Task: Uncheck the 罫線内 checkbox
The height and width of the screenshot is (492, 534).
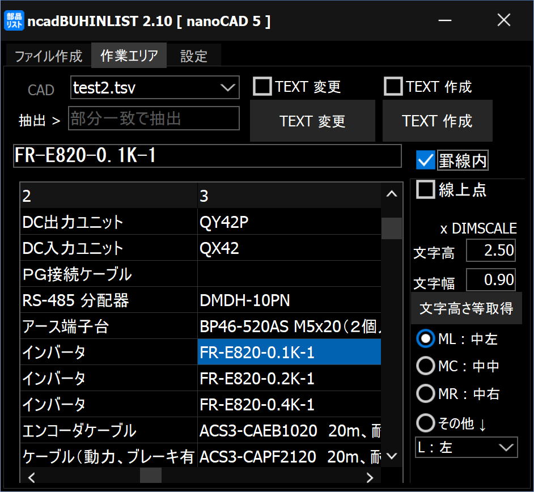Action: pos(425,160)
